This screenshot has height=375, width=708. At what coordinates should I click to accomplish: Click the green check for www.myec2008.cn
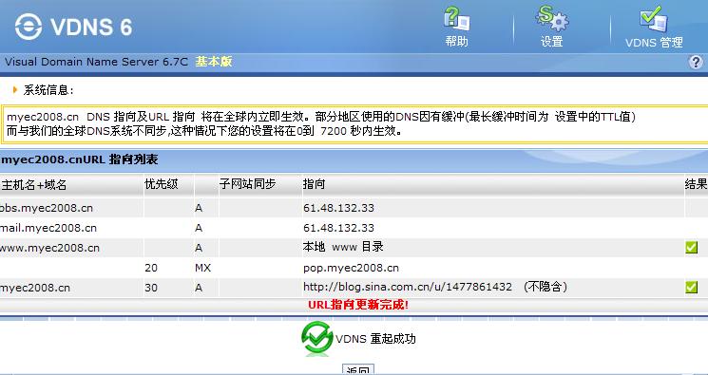[691, 247]
